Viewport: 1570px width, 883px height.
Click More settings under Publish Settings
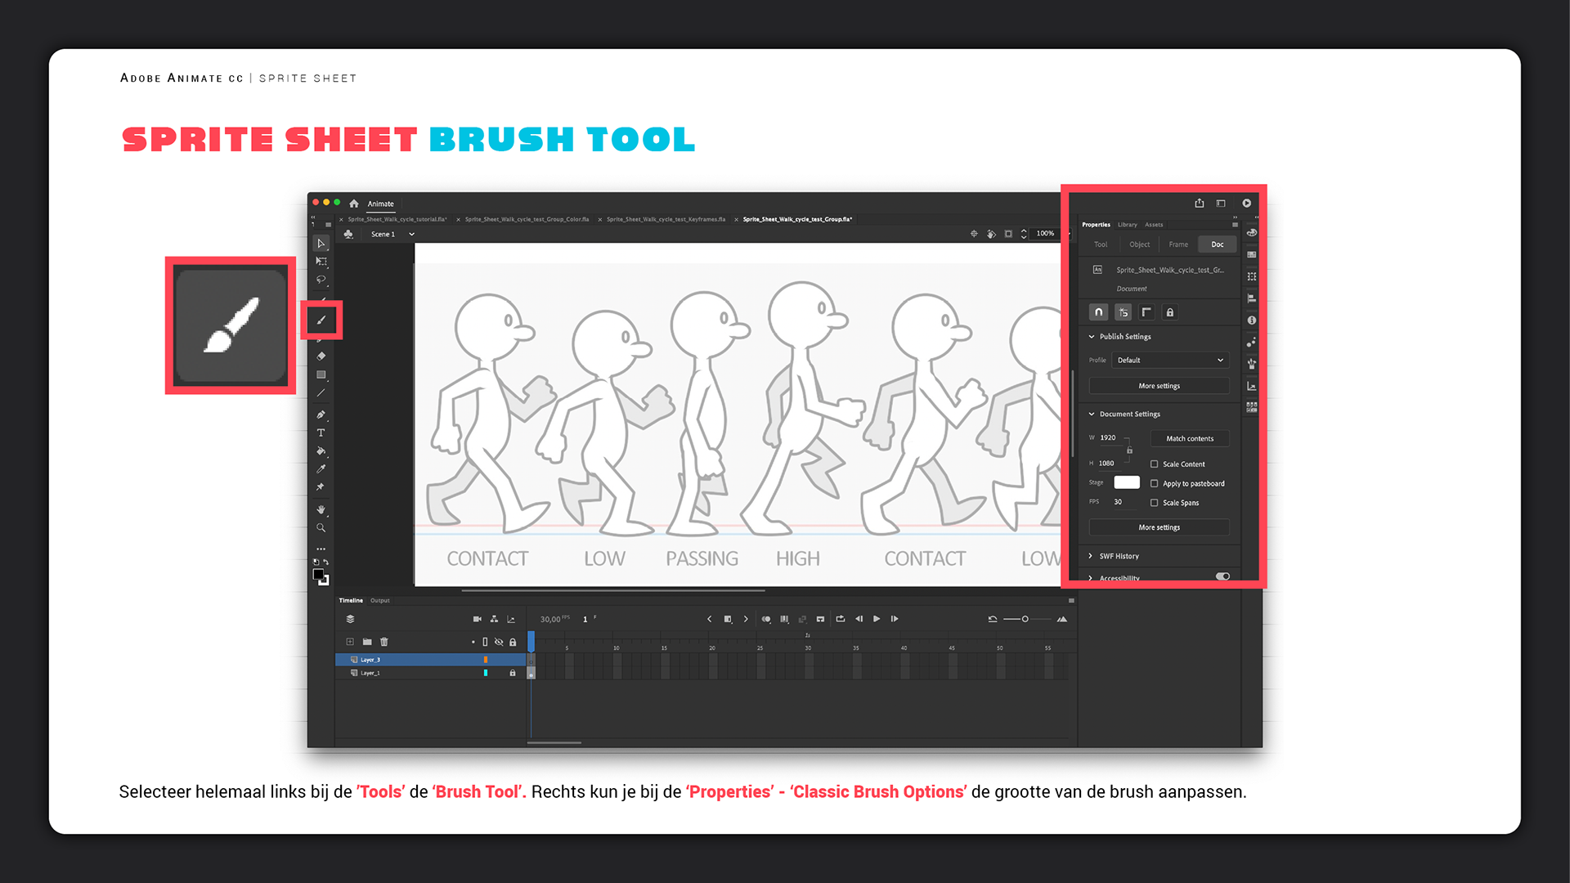point(1159,386)
